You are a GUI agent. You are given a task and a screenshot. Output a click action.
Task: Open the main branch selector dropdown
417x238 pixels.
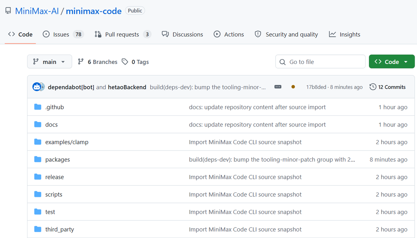(49, 61)
